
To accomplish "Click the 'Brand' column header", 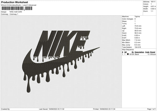I will [x=153, y=52].
